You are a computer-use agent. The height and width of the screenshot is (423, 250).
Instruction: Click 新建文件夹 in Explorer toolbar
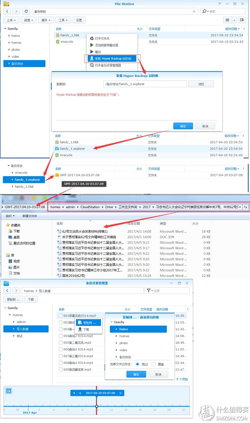[x=30, y=216]
